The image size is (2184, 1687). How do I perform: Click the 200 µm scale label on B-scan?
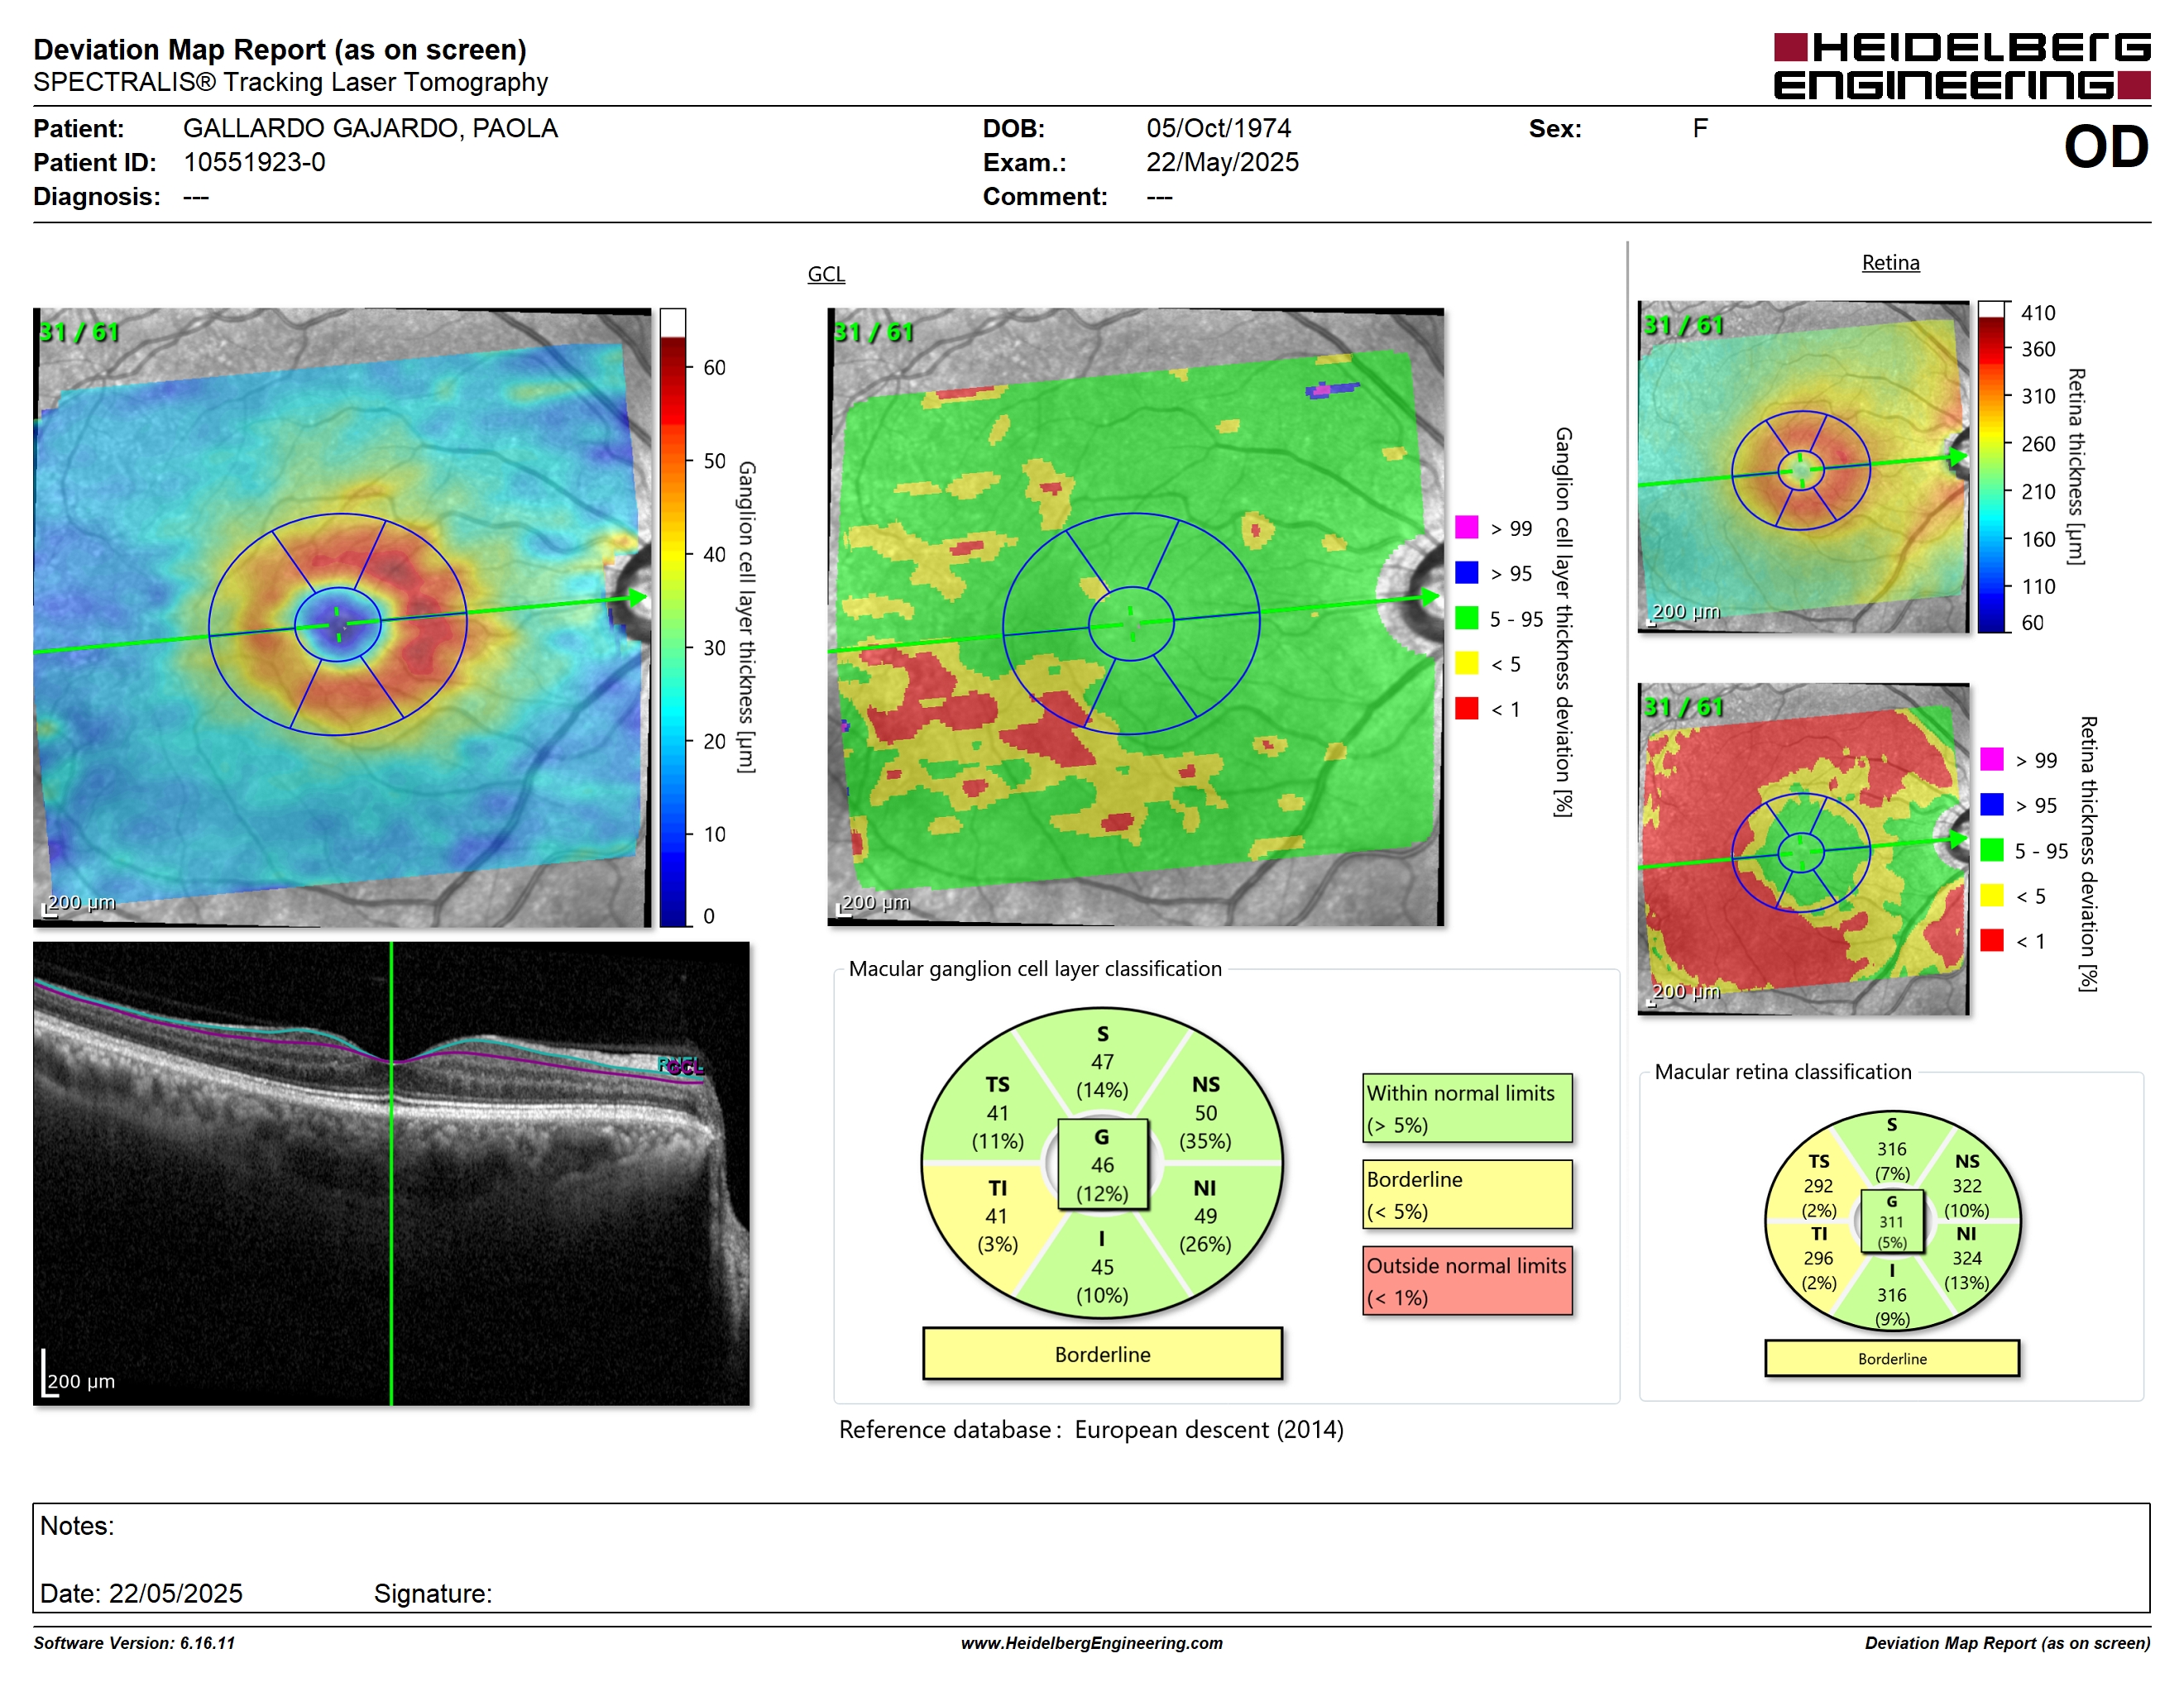pos(81,1381)
